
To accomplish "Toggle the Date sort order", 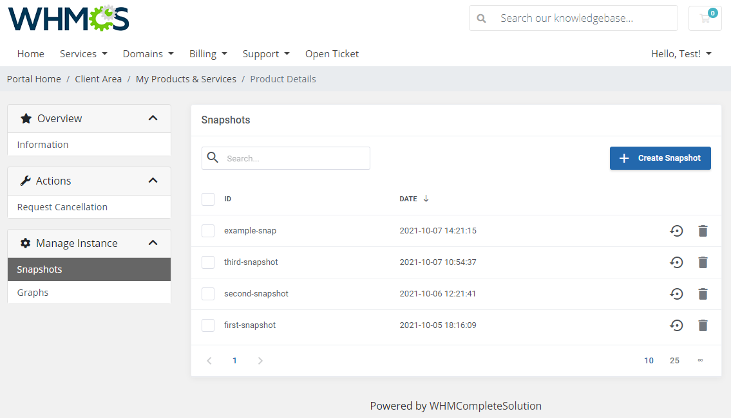I will pyautogui.click(x=414, y=199).
